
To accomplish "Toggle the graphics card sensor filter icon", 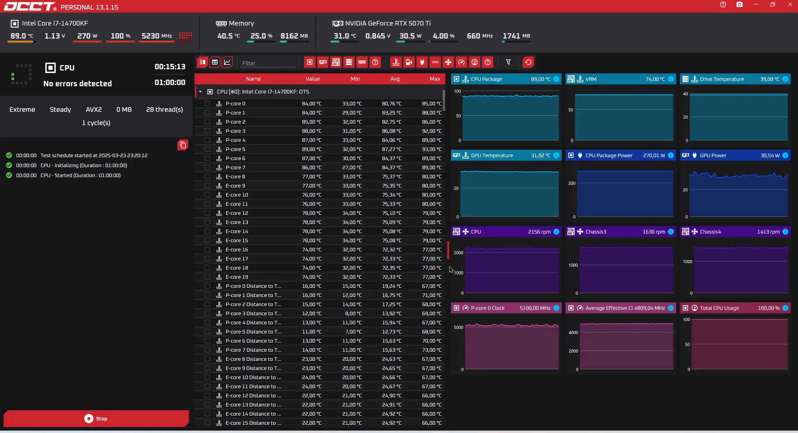I will click(323, 62).
